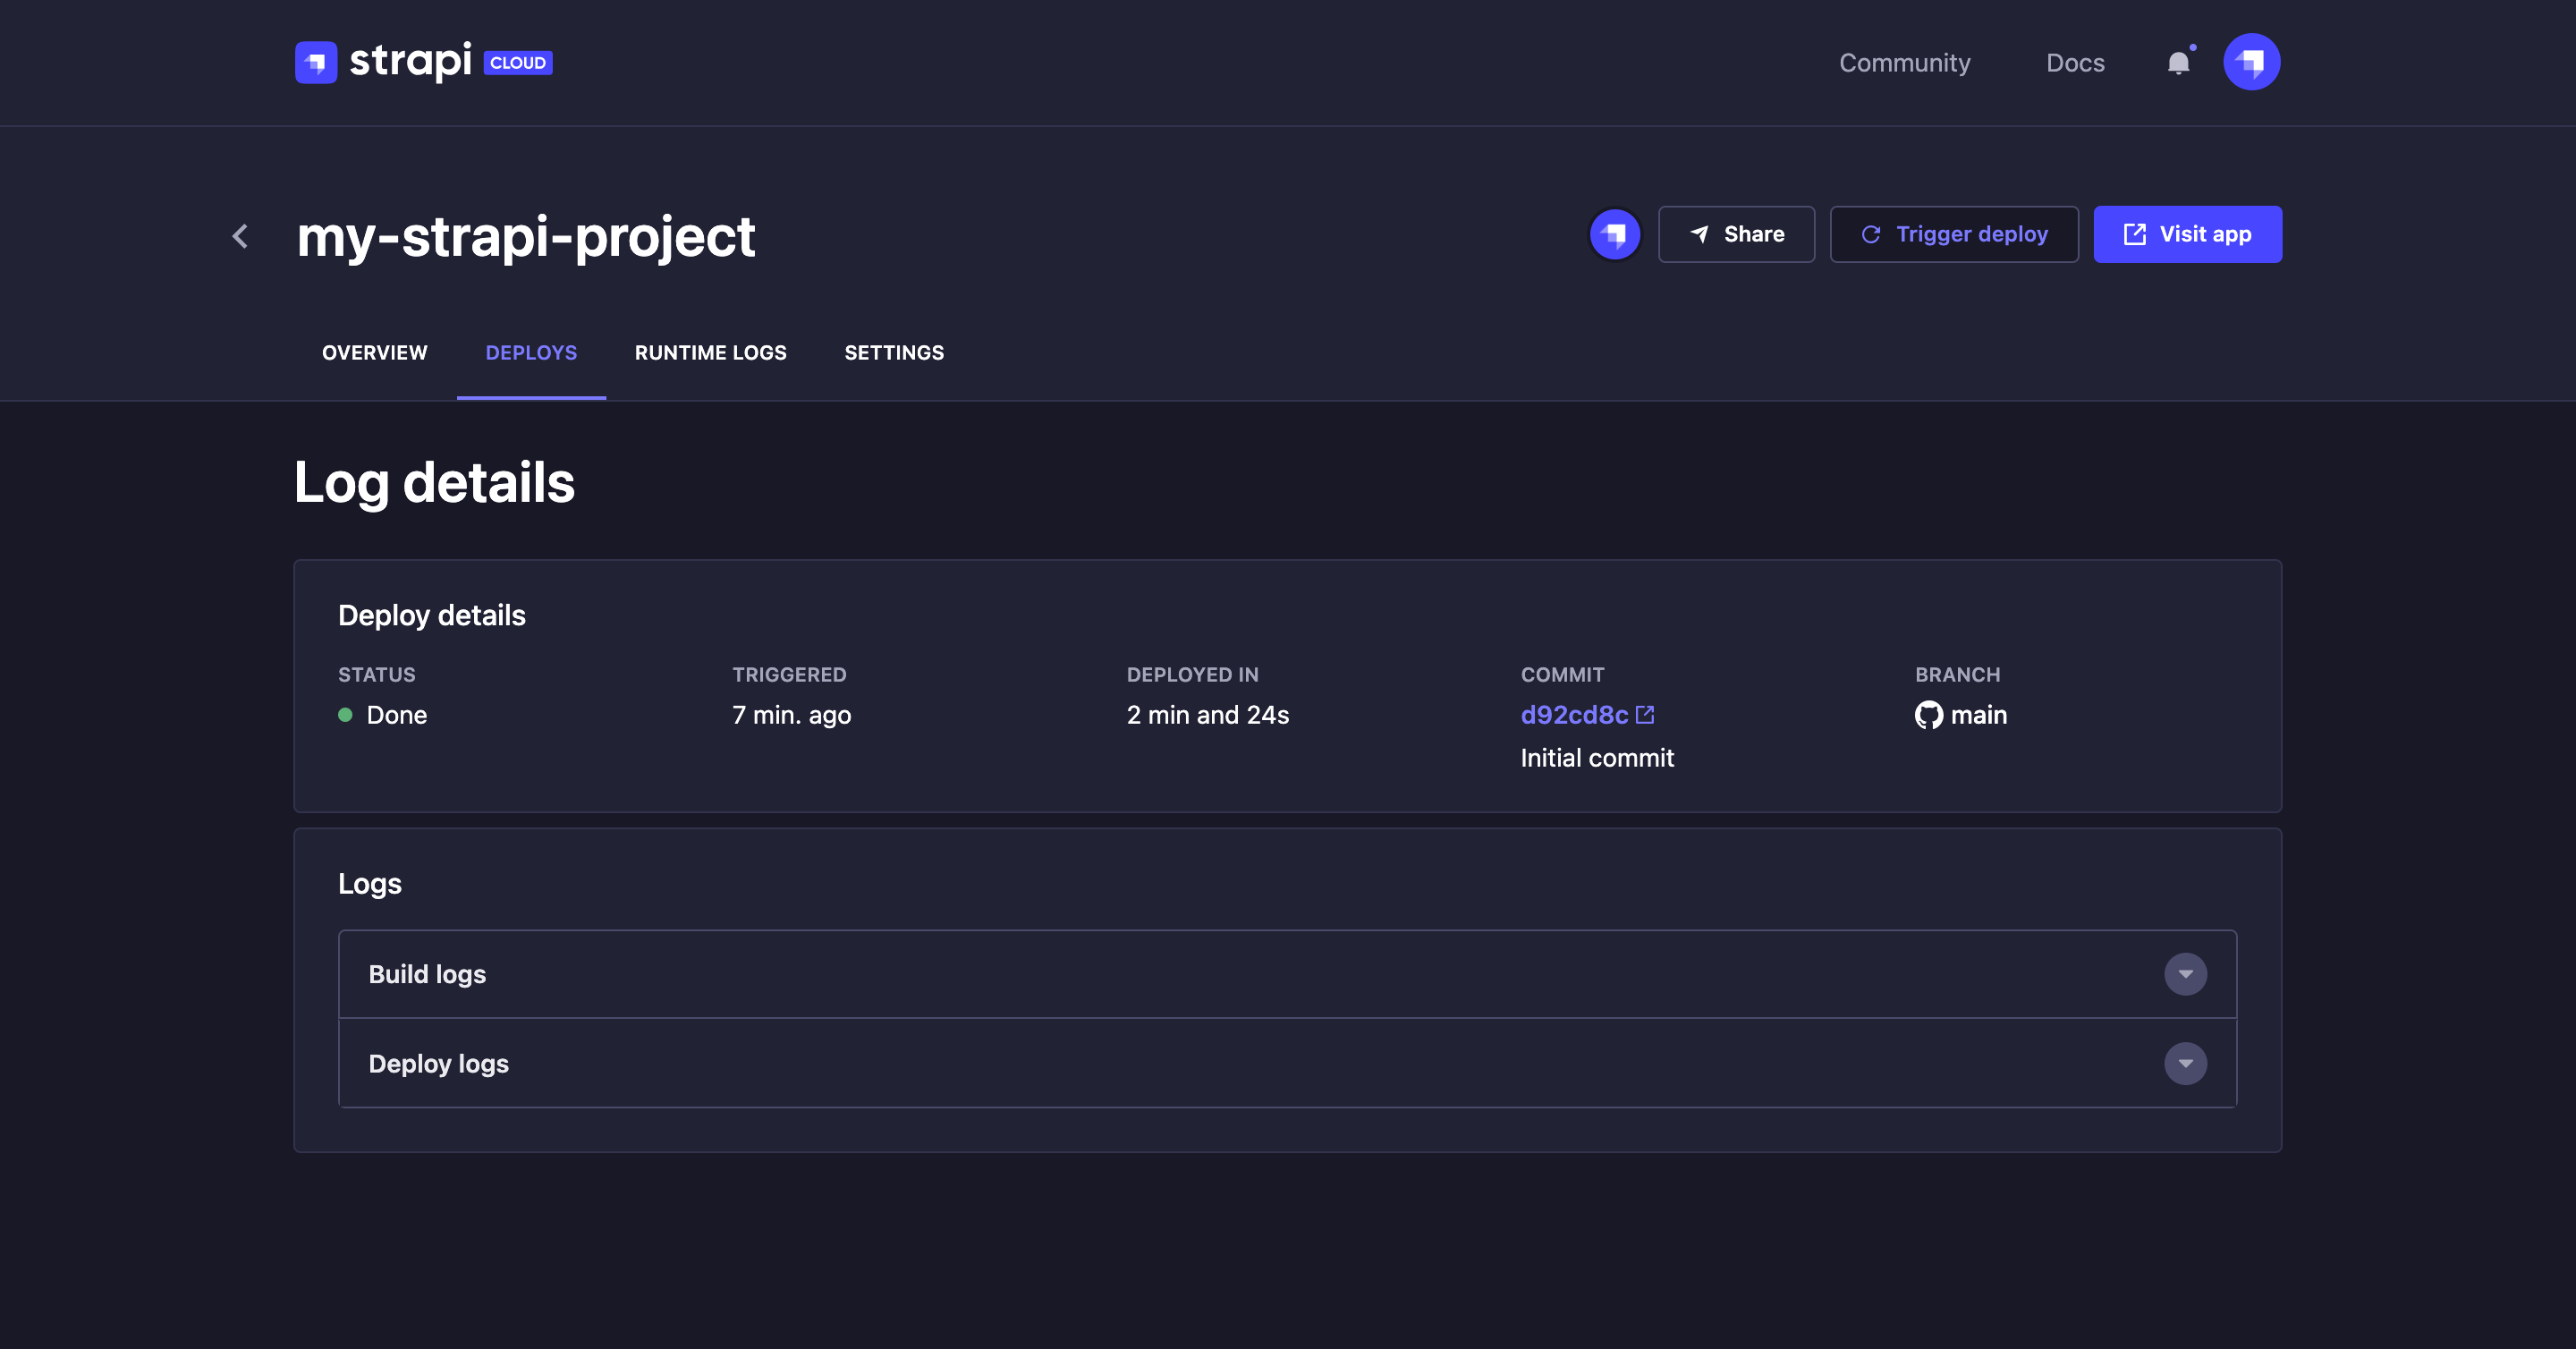Click the GitHub icon next to main
This screenshot has height=1349, width=2576.
click(x=1929, y=715)
